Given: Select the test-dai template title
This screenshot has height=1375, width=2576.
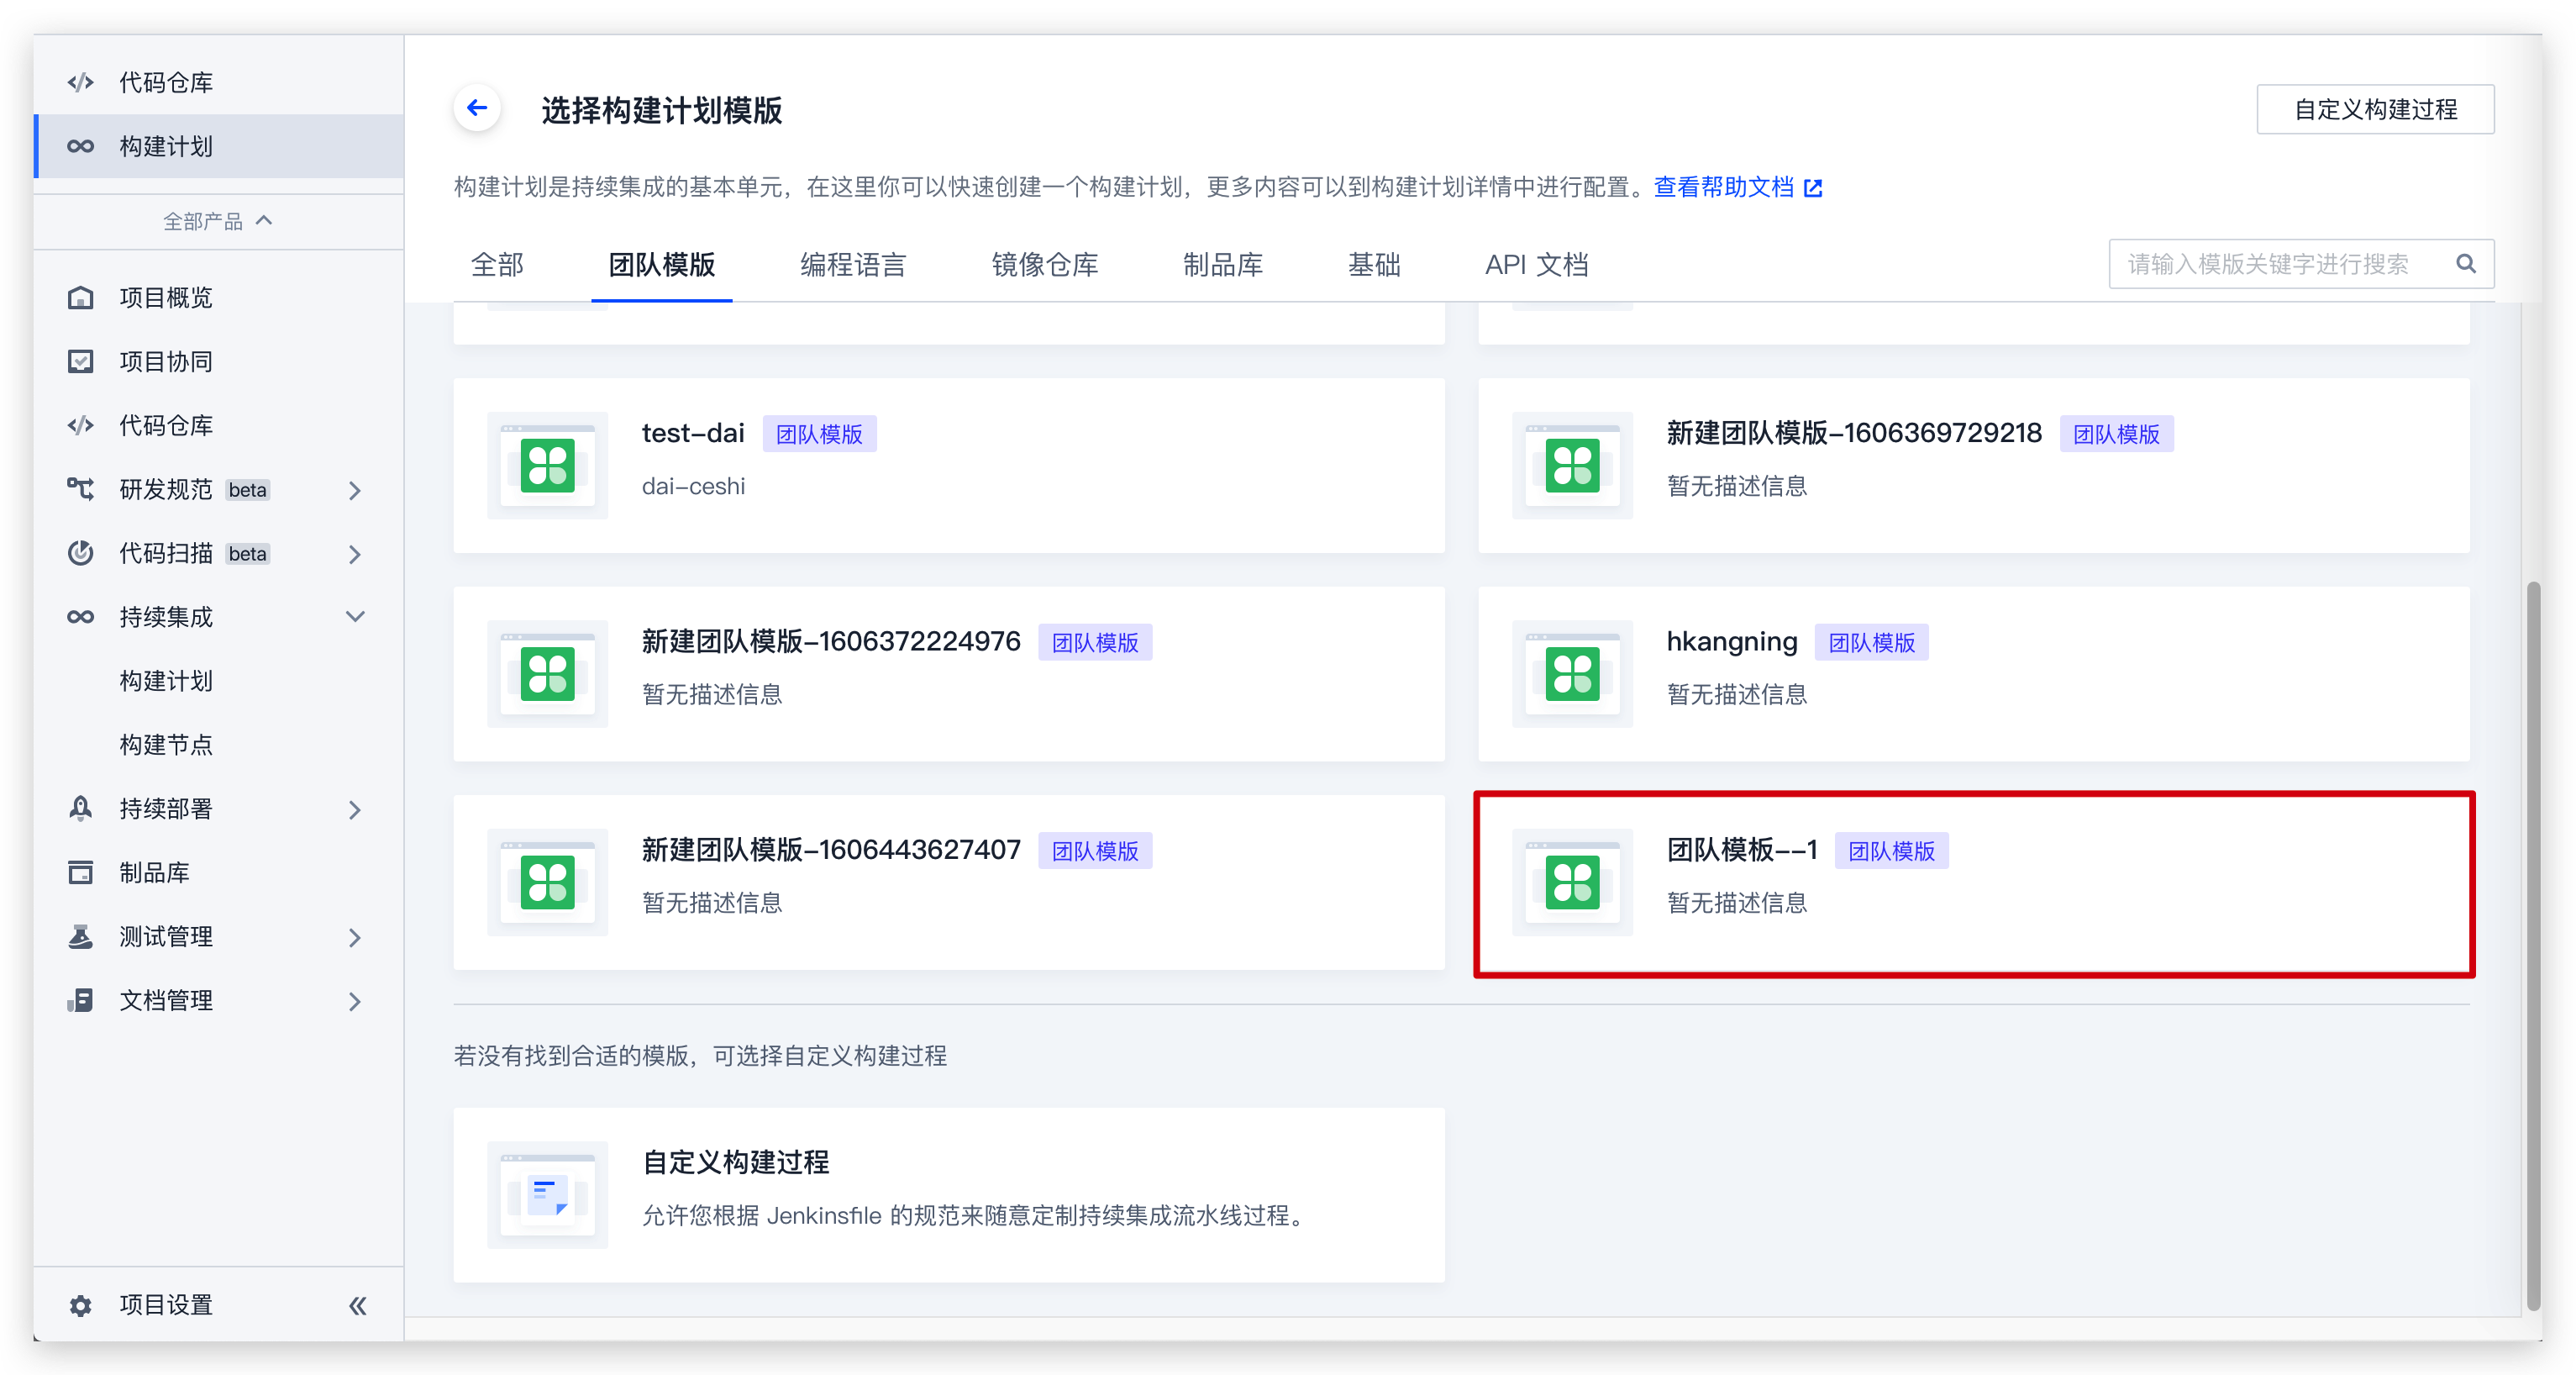Looking at the screenshot, I should tap(693, 433).
